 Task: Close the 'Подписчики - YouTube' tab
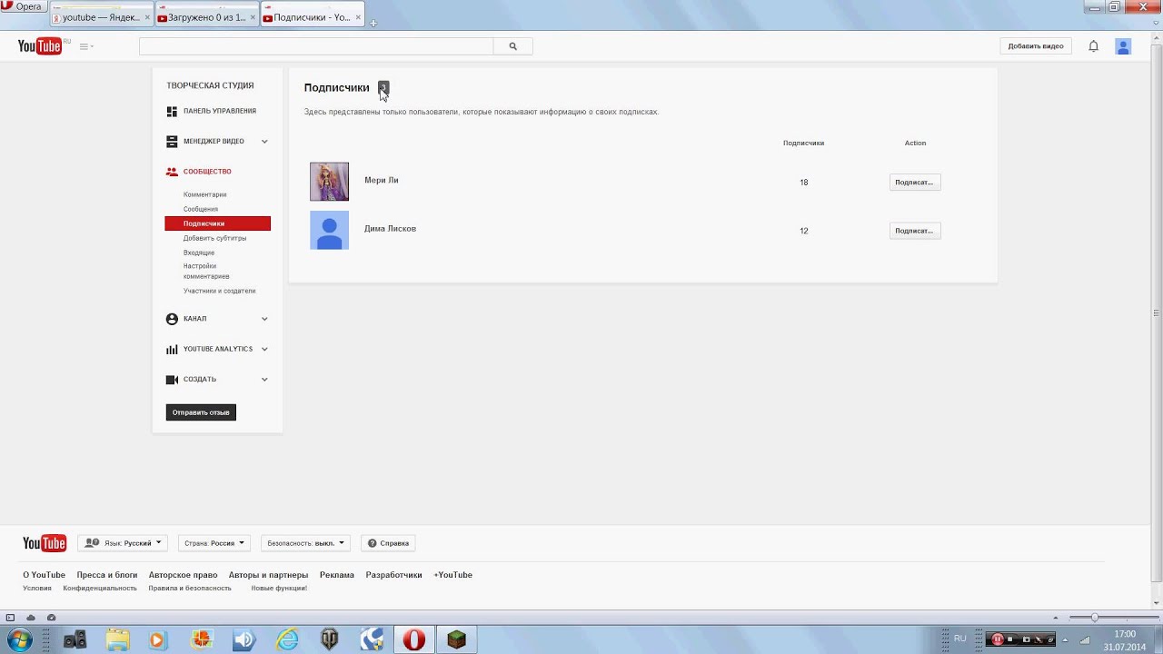358,17
